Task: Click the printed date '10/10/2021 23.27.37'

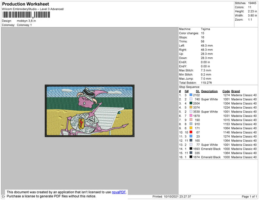Action: (177, 197)
